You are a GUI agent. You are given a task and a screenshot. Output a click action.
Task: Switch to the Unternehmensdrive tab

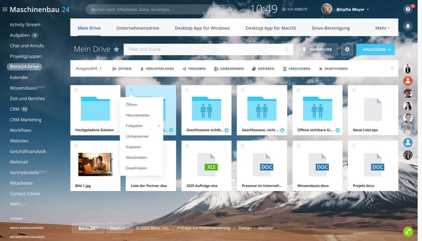click(x=138, y=28)
